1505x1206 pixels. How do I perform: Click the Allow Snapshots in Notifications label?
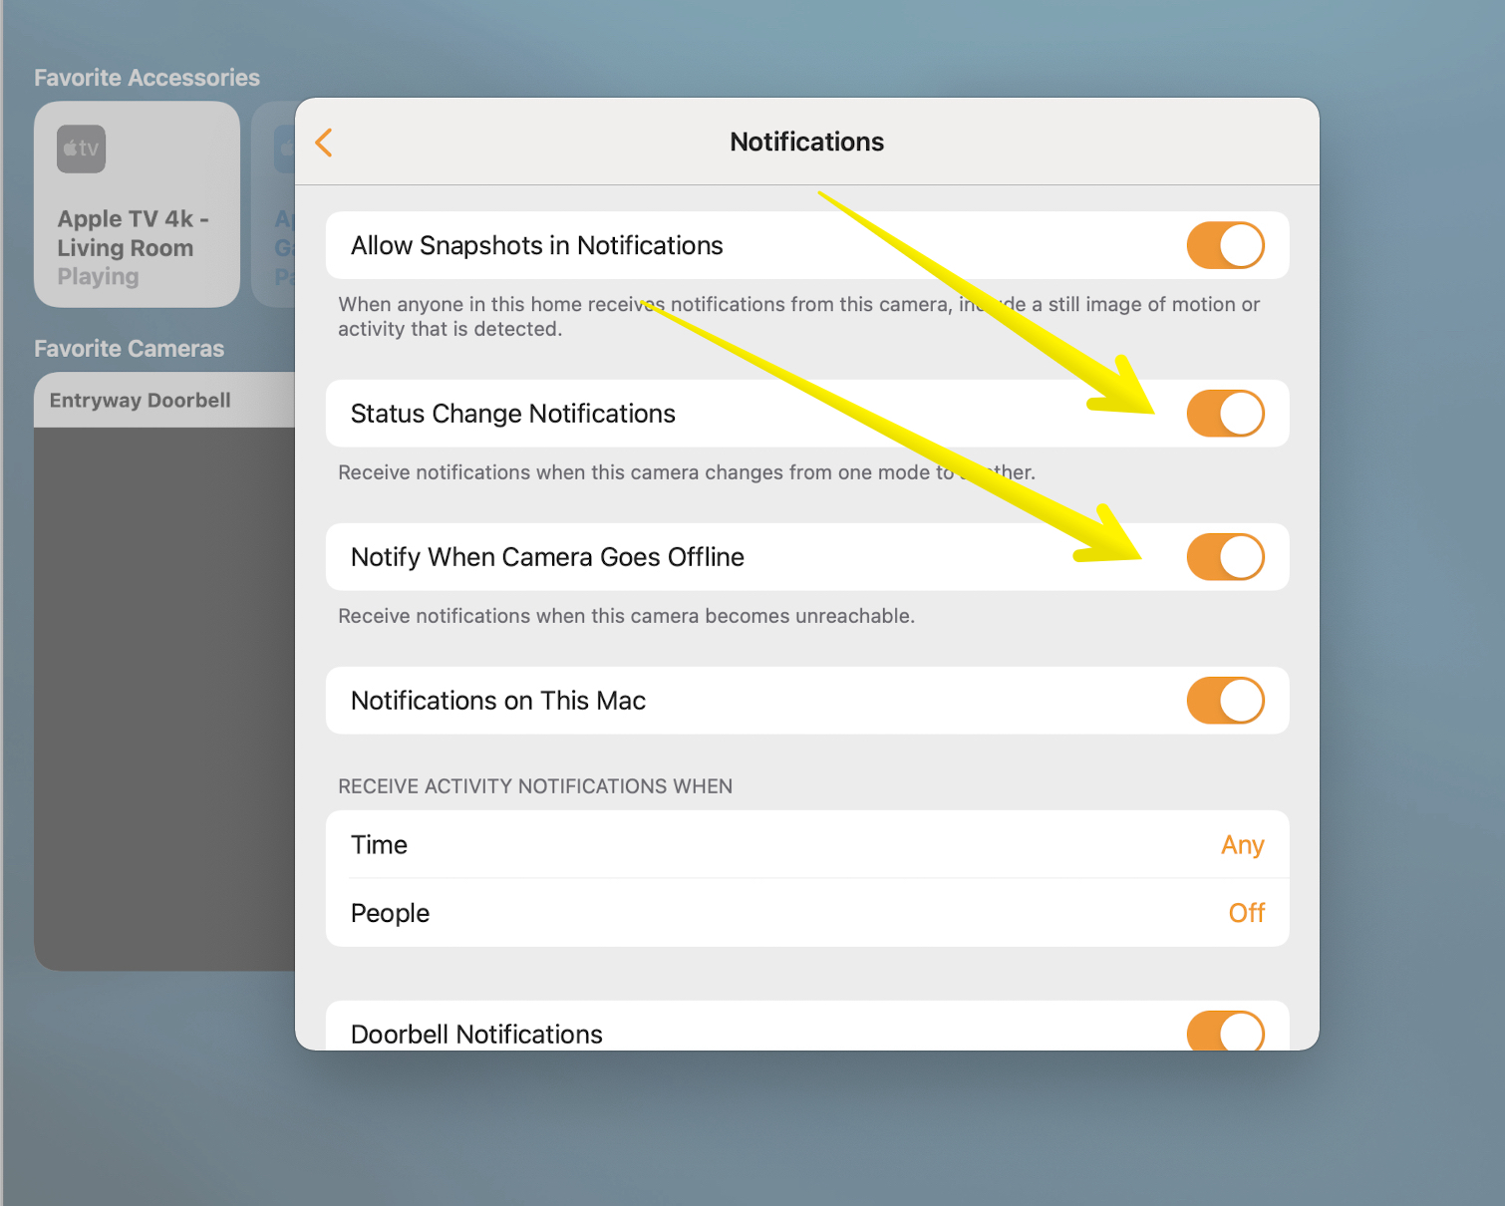[536, 245]
